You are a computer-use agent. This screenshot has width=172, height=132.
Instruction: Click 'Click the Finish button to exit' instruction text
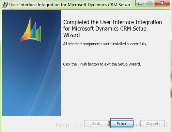click(x=102, y=64)
